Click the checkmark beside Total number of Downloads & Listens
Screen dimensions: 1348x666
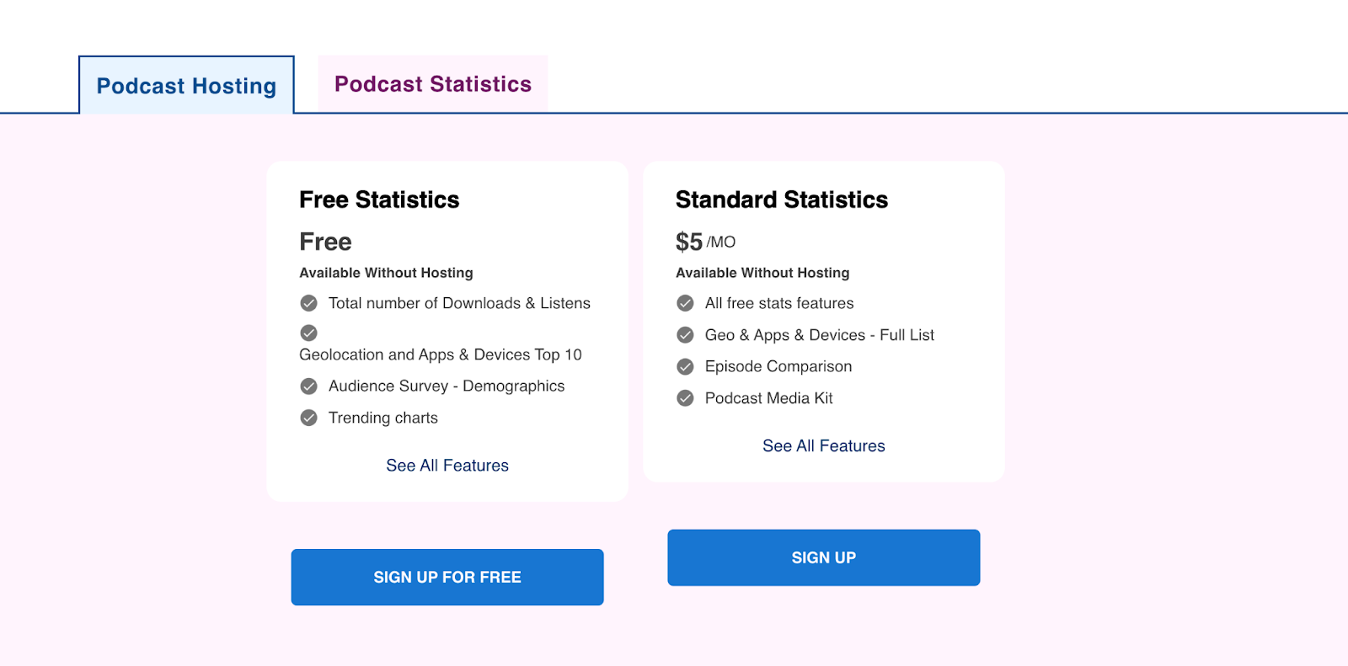[308, 303]
